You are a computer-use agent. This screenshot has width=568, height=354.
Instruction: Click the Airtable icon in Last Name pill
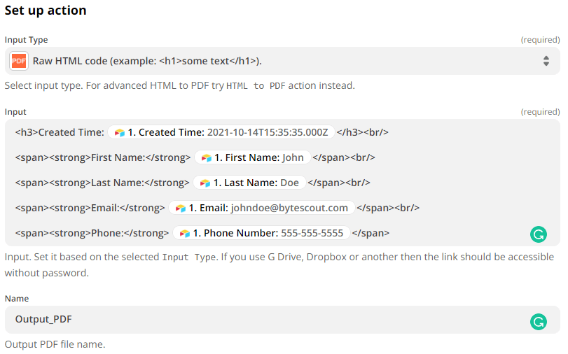pos(205,183)
